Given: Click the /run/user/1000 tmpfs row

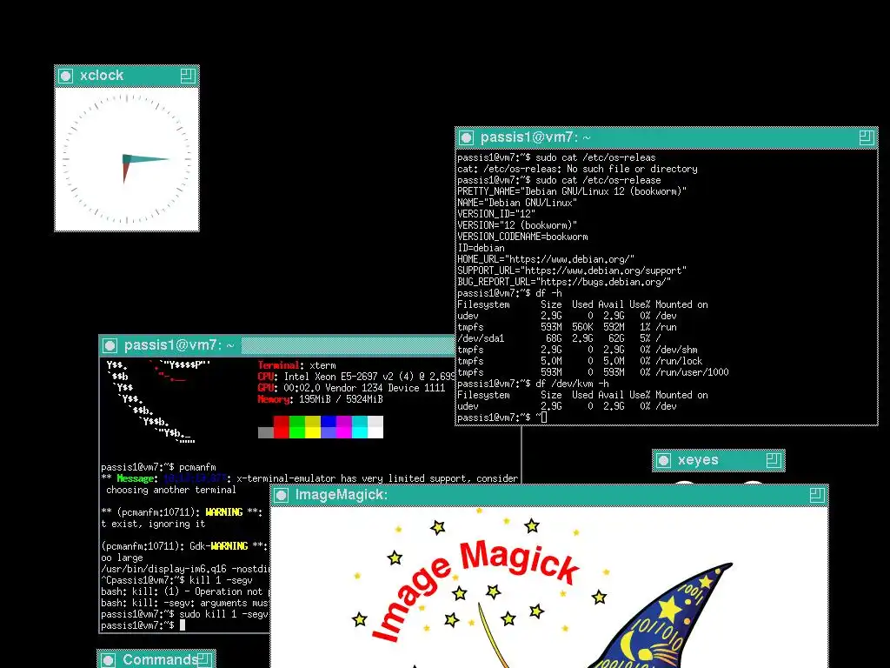Looking at the screenshot, I should (593, 372).
